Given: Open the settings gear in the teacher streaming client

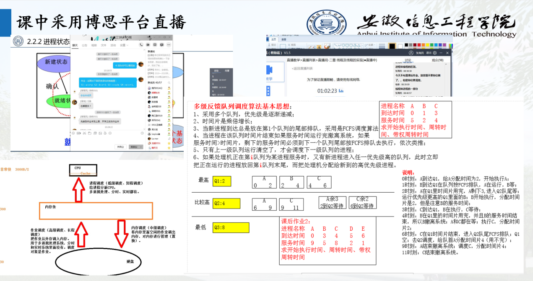Looking at the screenshot, I should (x=434, y=52).
